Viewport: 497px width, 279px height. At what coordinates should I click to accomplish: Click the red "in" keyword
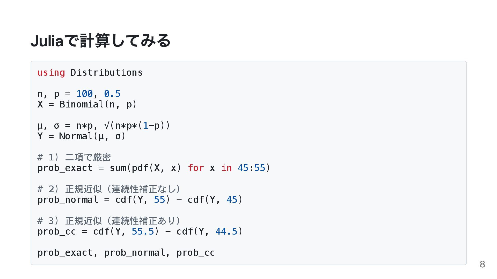click(226, 168)
